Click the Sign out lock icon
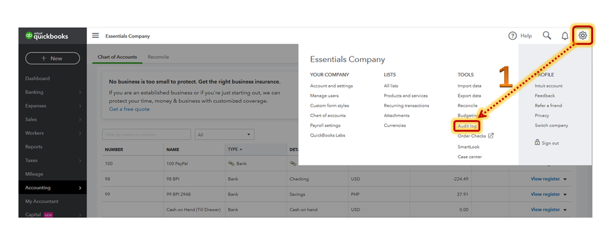The image size is (612, 232). tap(537, 142)
